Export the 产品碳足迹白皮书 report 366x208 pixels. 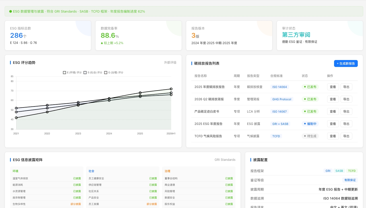[x=346, y=112]
